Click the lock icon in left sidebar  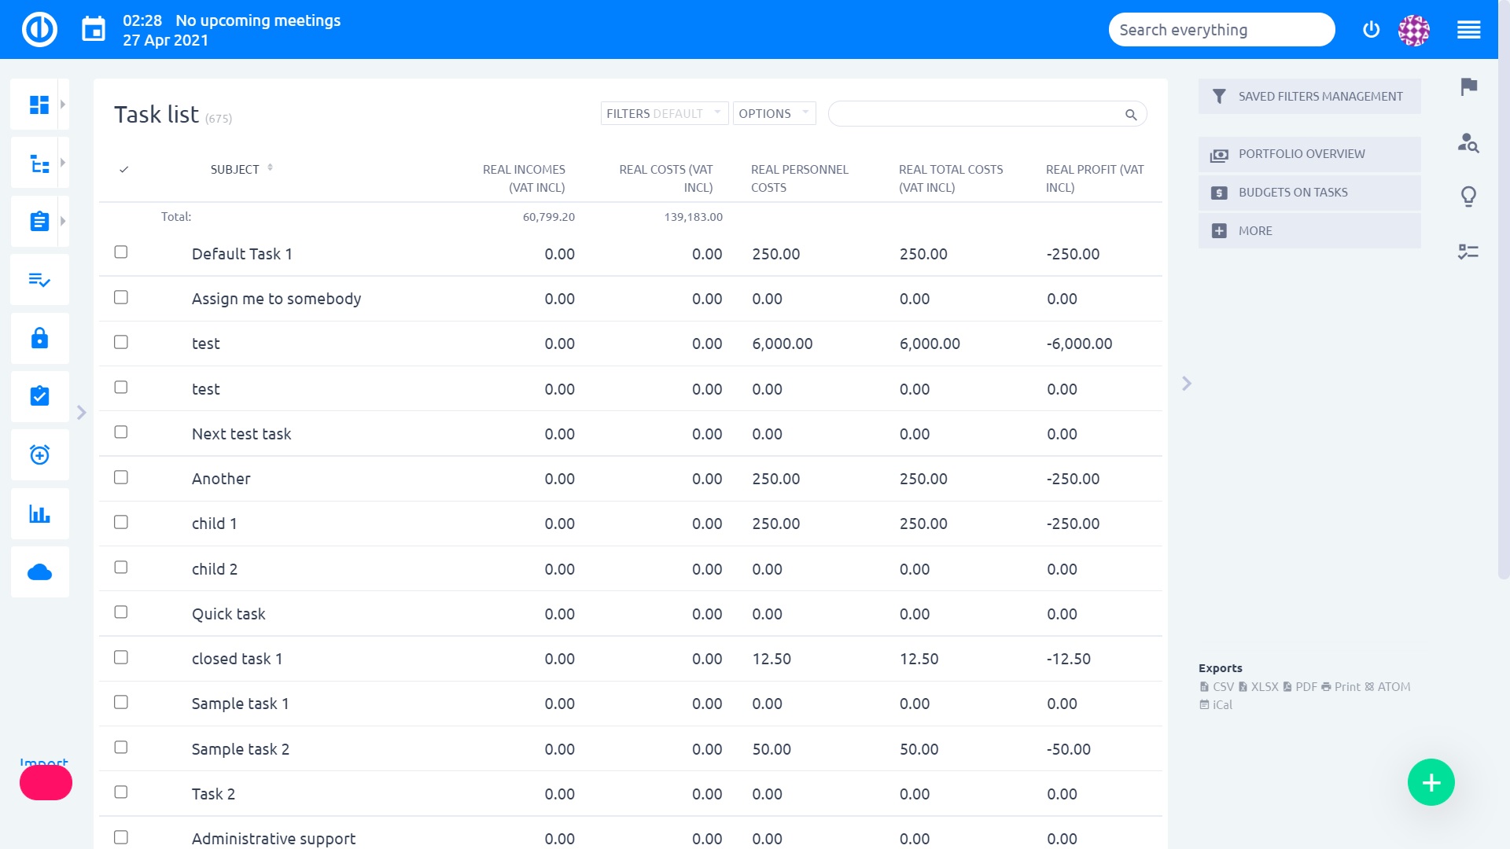(x=39, y=338)
